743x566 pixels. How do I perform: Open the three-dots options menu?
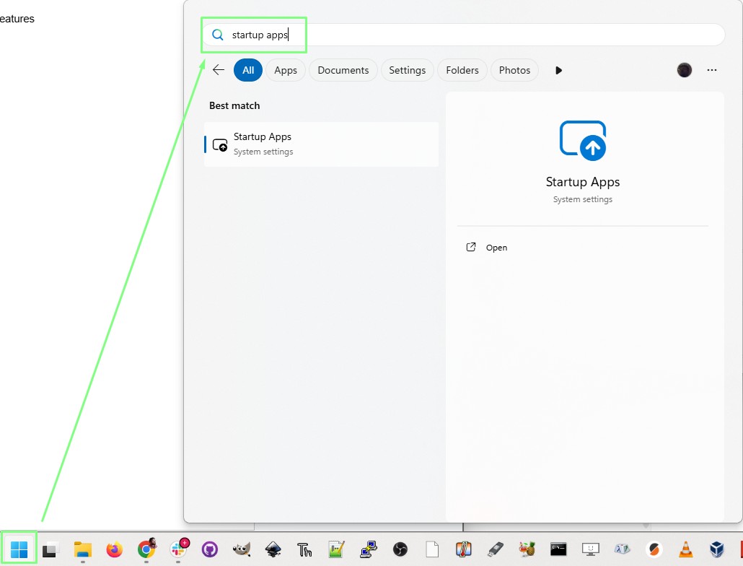712,70
